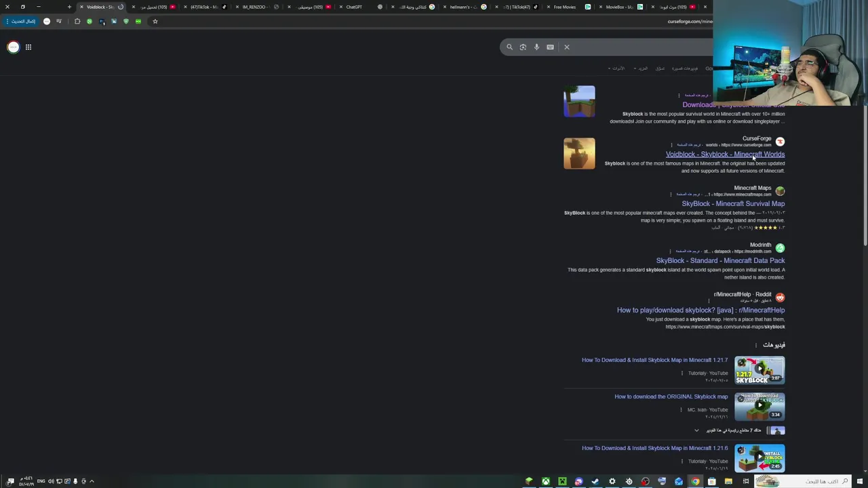Open more options for the CurseForge result
This screenshot has width=868, height=488.
coord(671,145)
